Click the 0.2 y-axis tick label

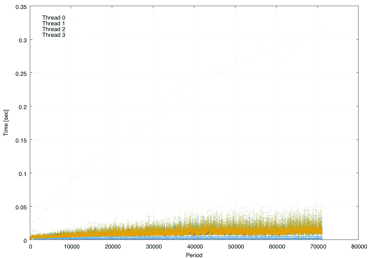22,107
